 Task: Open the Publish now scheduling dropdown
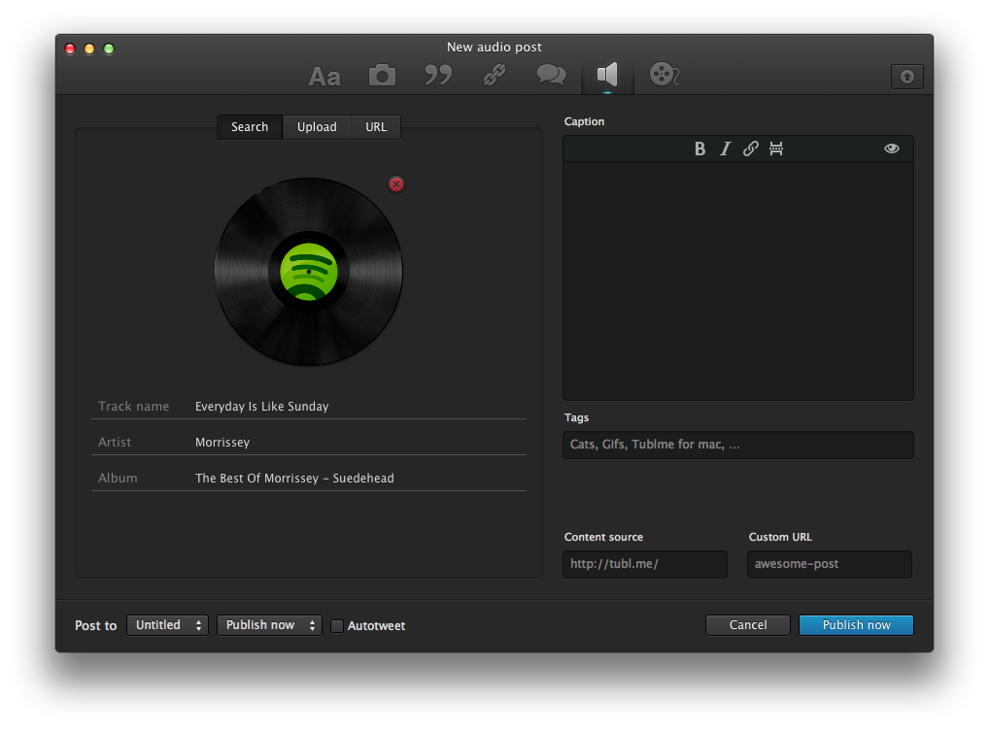(x=269, y=625)
